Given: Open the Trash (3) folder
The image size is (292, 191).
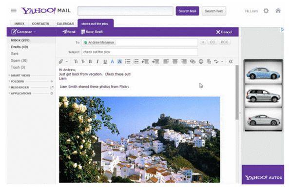Looking at the screenshot, I should point(18,67).
